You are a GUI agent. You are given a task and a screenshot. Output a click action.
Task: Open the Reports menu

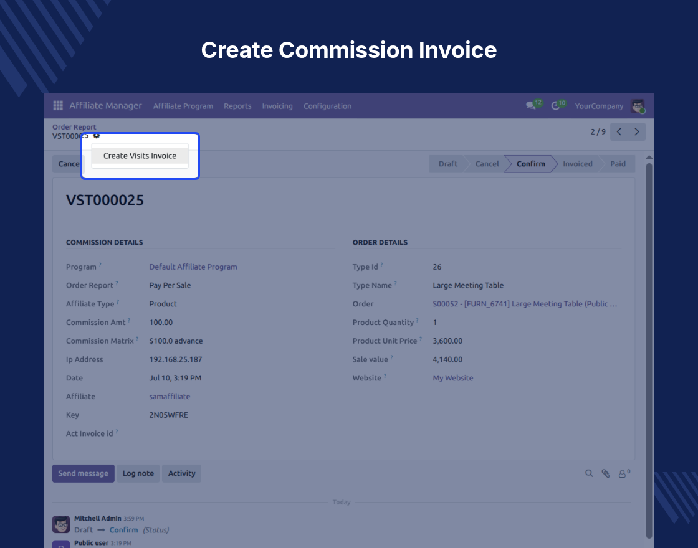coord(237,106)
